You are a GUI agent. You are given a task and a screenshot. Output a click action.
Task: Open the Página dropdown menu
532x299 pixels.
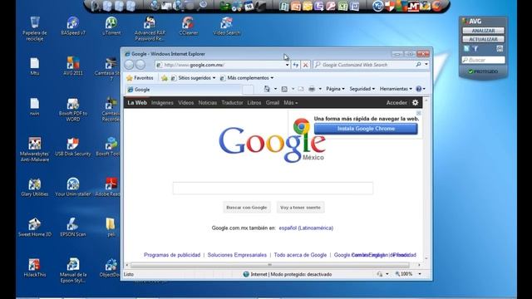[335, 89]
